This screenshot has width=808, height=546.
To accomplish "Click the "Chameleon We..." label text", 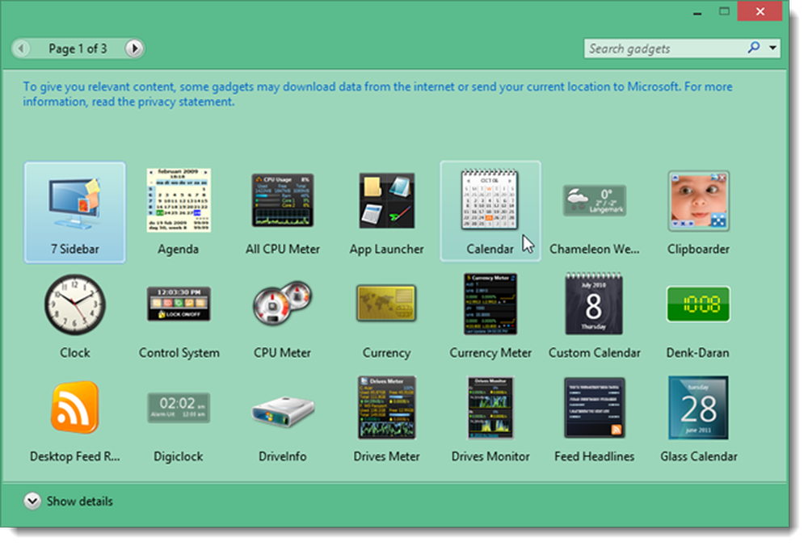I will [594, 250].
